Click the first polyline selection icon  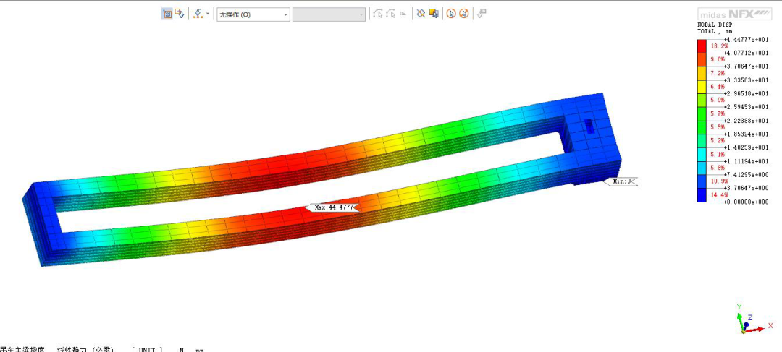click(378, 14)
